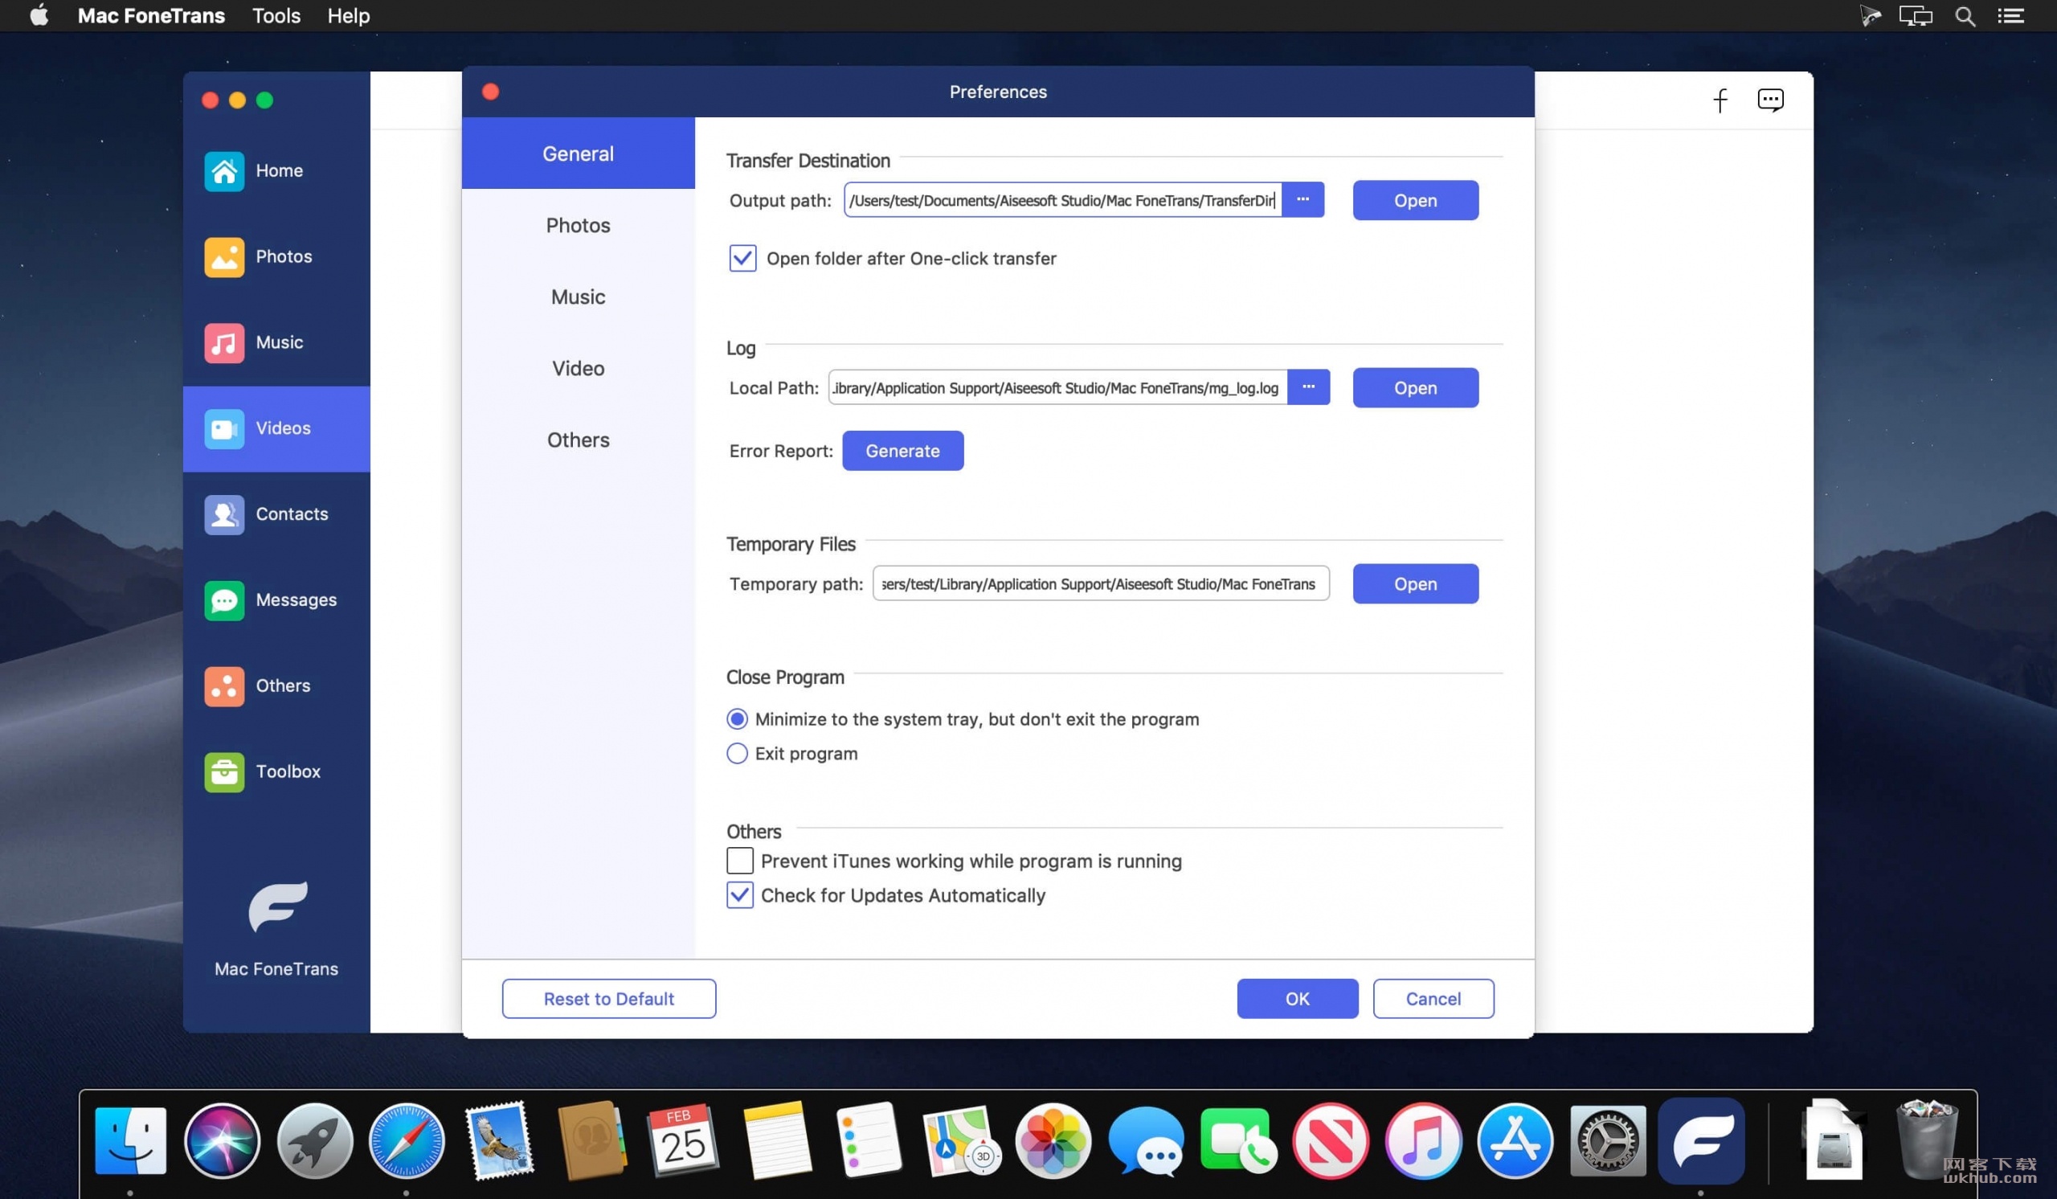Open System Preferences from dock
Screen dimensions: 2057x1199
pyautogui.click(x=1607, y=1140)
